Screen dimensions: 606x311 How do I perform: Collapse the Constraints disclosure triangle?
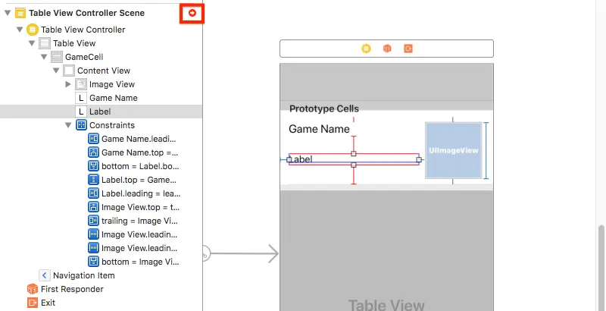[68, 125]
